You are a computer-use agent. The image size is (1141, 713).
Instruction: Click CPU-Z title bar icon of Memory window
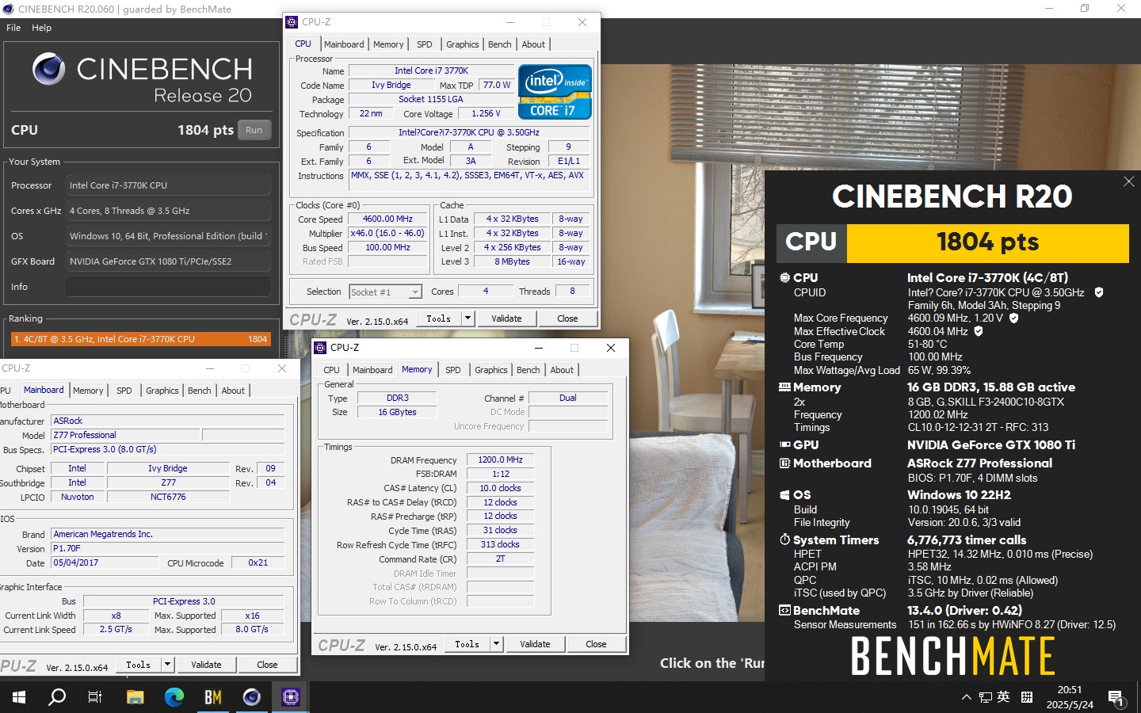[320, 348]
